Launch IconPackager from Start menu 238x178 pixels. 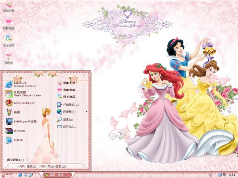pyautogui.click(x=20, y=103)
